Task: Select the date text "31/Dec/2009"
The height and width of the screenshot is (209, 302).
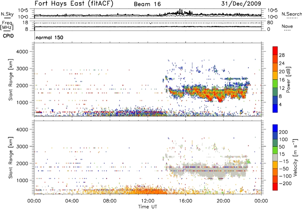Action: click(241, 4)
